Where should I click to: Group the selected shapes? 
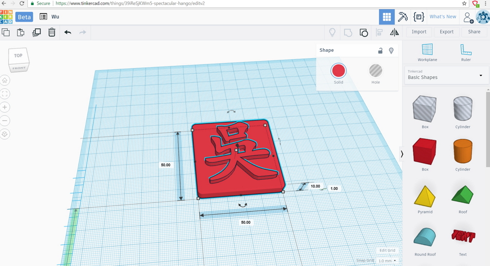click(348, 32)
